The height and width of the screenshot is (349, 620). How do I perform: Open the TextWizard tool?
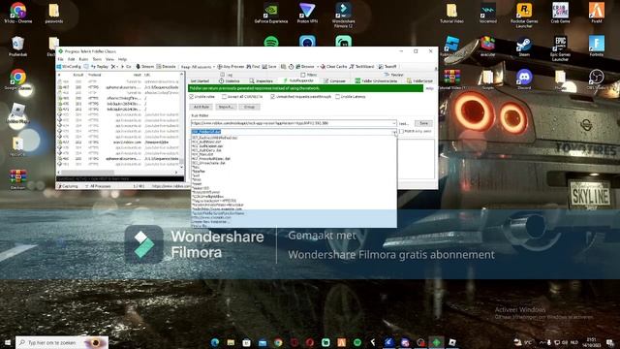pos(361,67)
